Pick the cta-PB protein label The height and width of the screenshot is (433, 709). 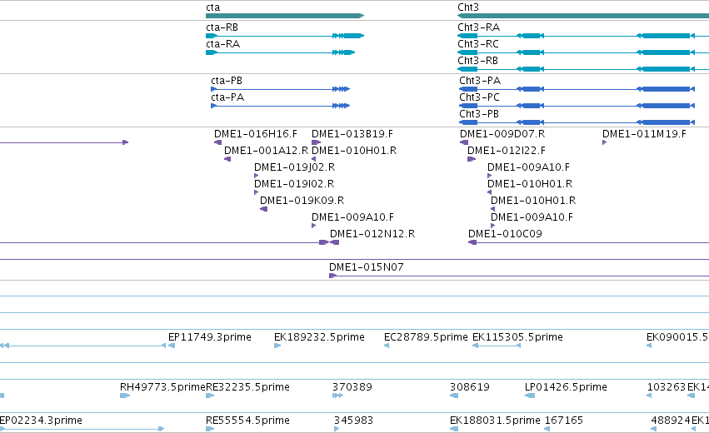tap(227, 81)
